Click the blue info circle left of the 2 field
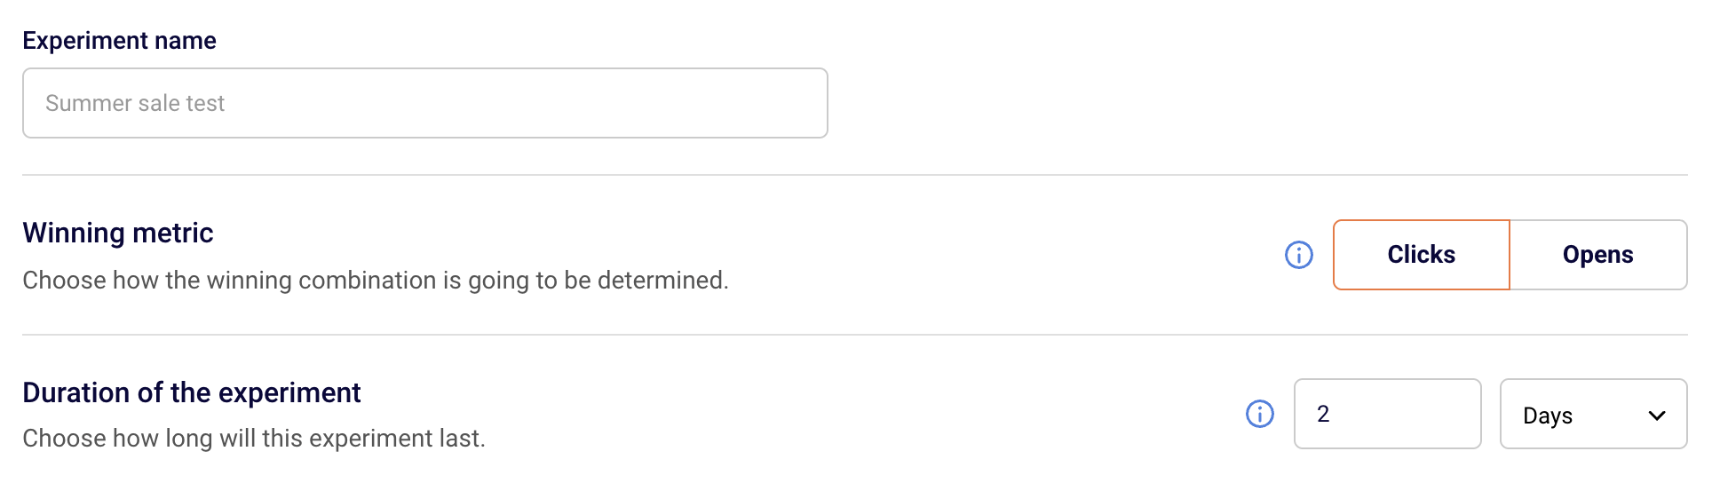The height and width of the screenshot is (483, 1712). 1260,414
